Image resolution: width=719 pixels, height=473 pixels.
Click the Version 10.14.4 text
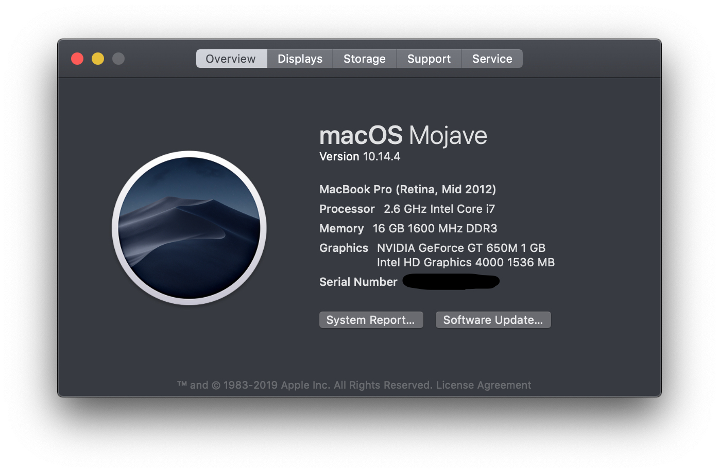coord(359,157)
